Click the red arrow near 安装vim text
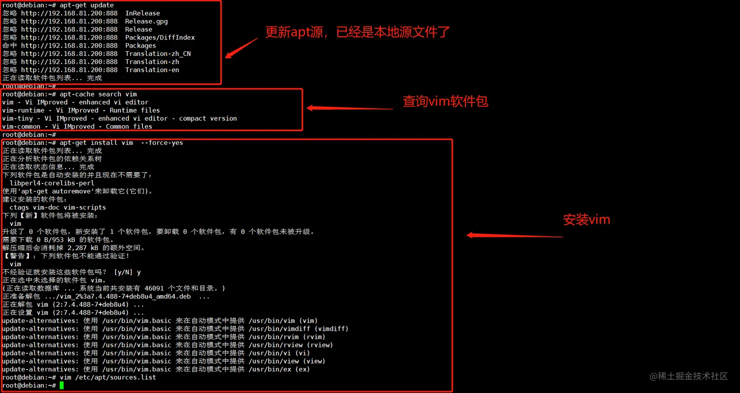This screenshot has width=740, height=393. tap(514, 235)
